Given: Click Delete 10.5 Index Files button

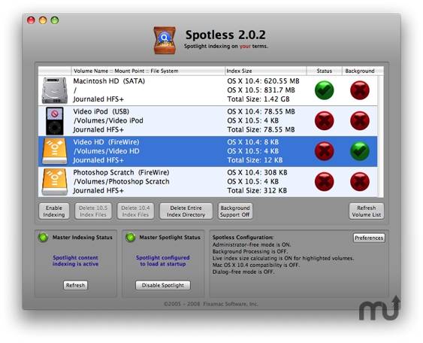Looking at the screenshot, I should tap(93, 211).
